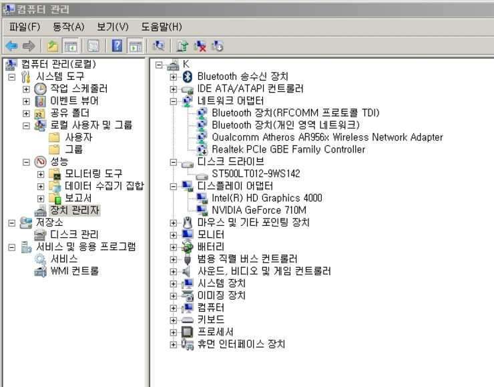494x387 pixels.
Task: Select Bluetooth 장치(개인 영역 네트워크)
Action: click(x=286, y=125)
